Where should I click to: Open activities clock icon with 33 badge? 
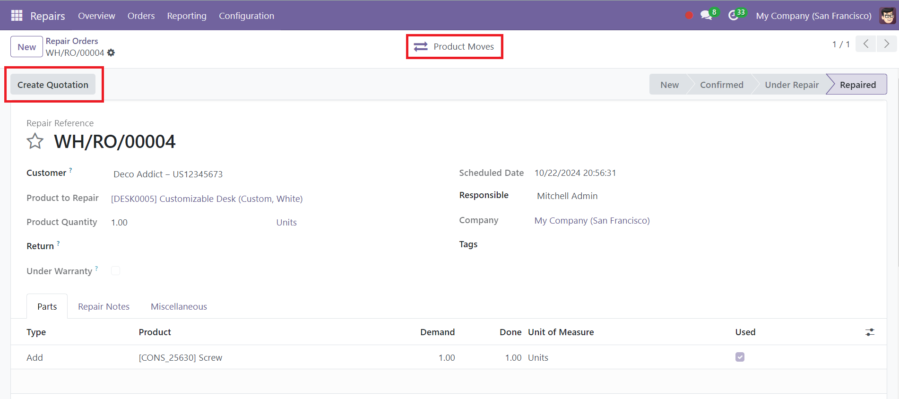click(736, 15)
